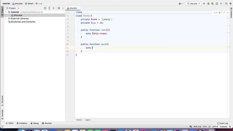Toggle fold for the name() function
The width and height of the screenshot is (233, 131).
[75, 30]
